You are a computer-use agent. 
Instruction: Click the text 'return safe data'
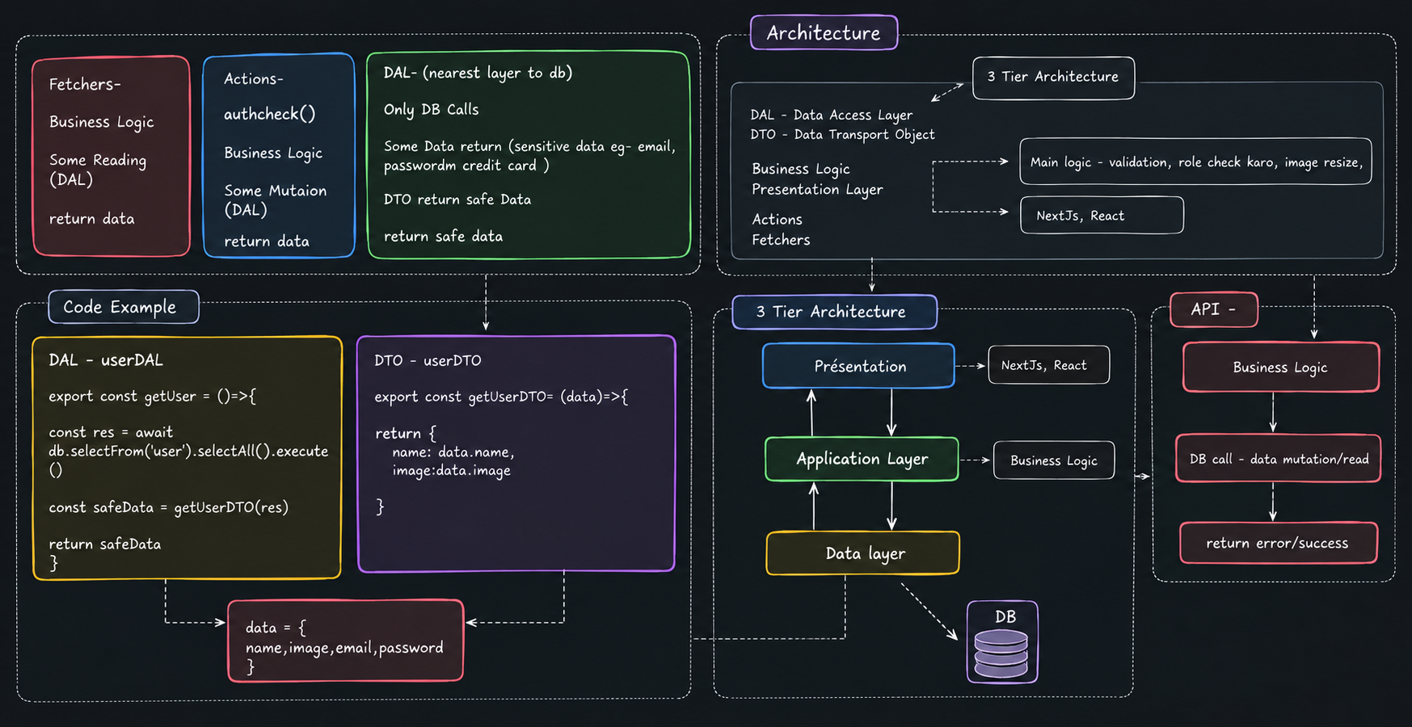(443, 237)
